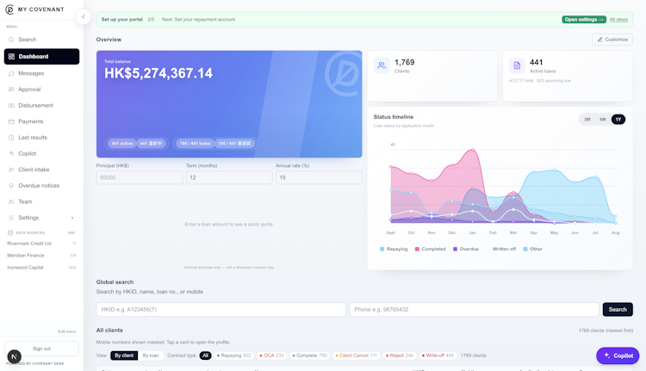Toggle the Completed legend color swatch
The height and width of the screenshot is (371, 646).
(417, 249)
